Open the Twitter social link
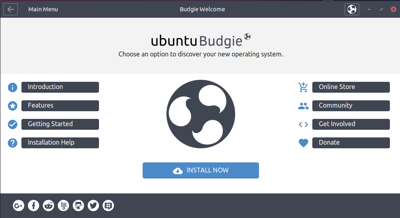The height and width of the screenshot is (218, 400). click(93, 206)
